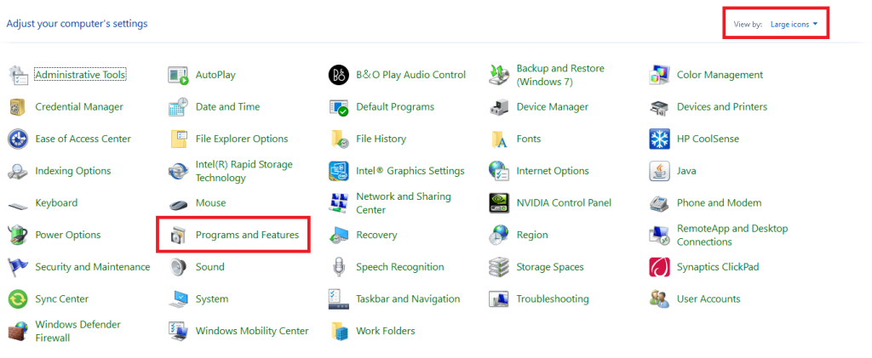Open the Sync Center green icon
The height and width of the screenshot is (358, 872).
point(18,299)
